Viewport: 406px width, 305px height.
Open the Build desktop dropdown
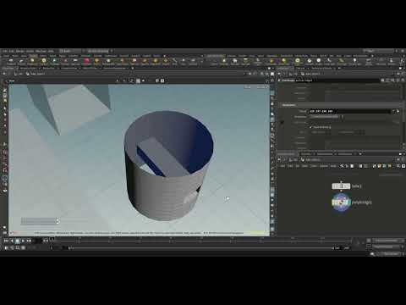pos(70,51)
